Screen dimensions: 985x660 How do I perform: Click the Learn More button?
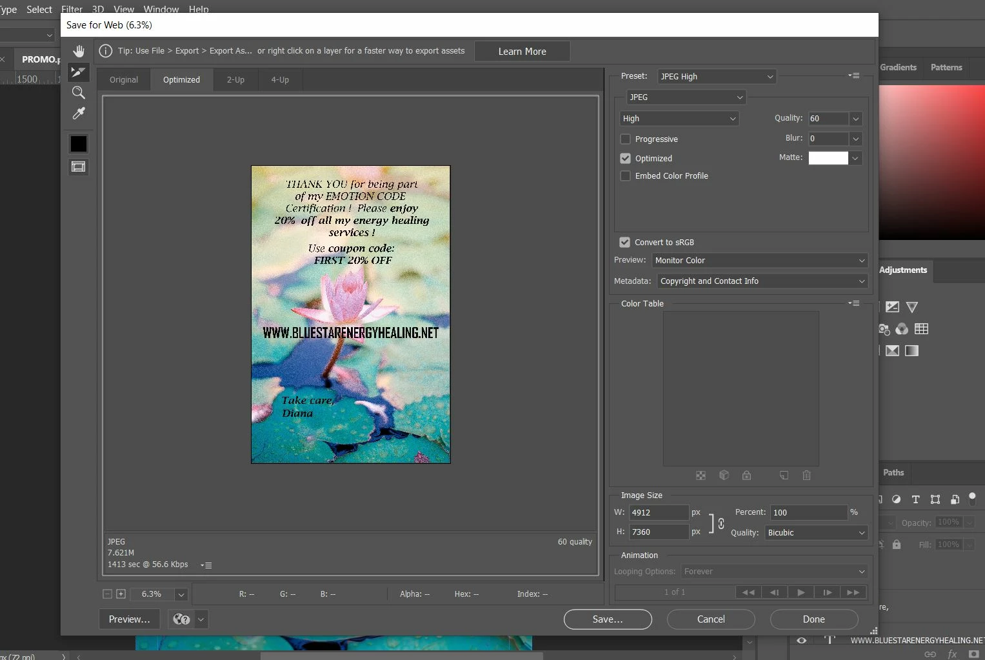[x=522, y=52]
